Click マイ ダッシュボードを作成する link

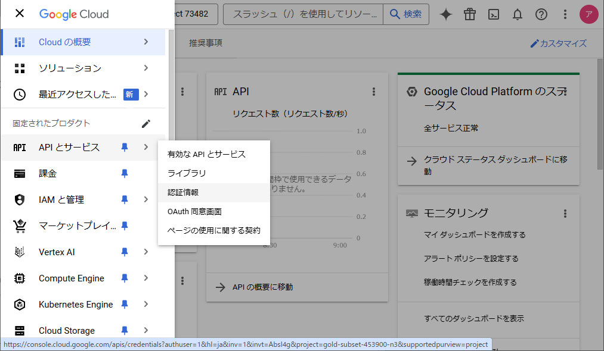475,235
